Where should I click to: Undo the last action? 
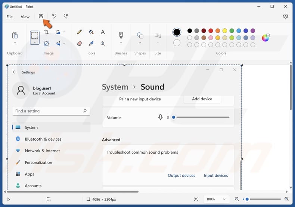(54, 16)
